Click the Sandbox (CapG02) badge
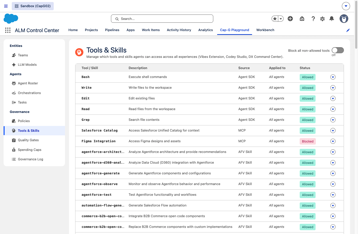Viewport: 358px width, 234px height. coord(33,6)
